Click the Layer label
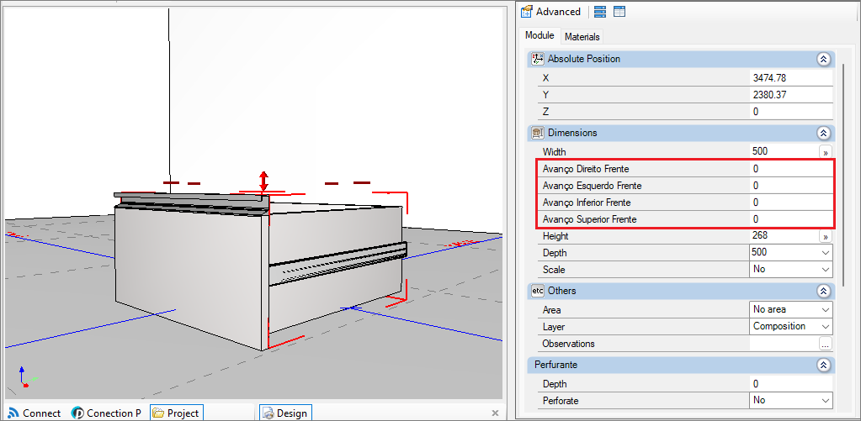The width and height of the screenshot is (861, 421). [554, 327]
